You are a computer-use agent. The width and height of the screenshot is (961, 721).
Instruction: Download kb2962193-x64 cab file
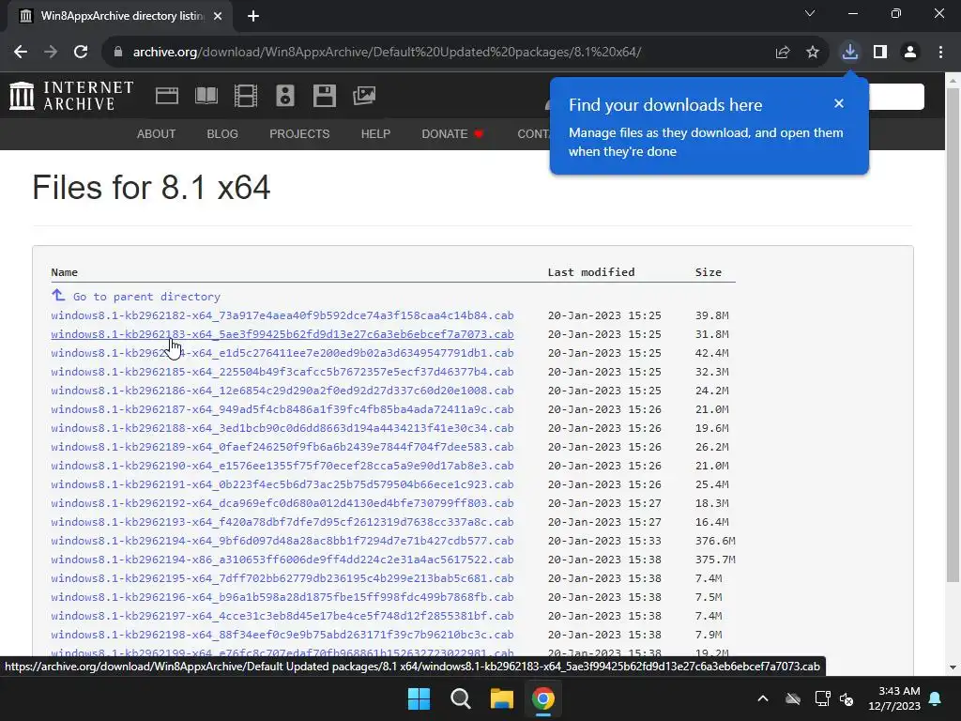click(282, 522)
